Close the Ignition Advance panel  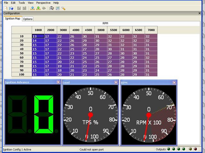tap(58, 82)
